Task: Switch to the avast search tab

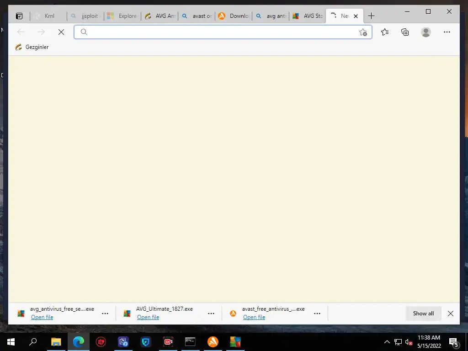Action: [197, 16]
